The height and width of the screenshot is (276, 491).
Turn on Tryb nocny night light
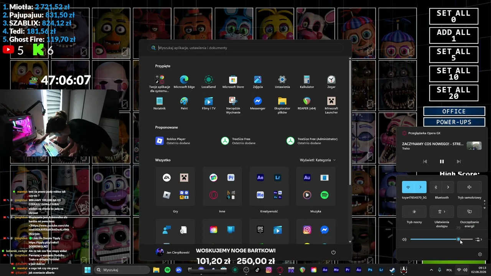coord(414,212)
